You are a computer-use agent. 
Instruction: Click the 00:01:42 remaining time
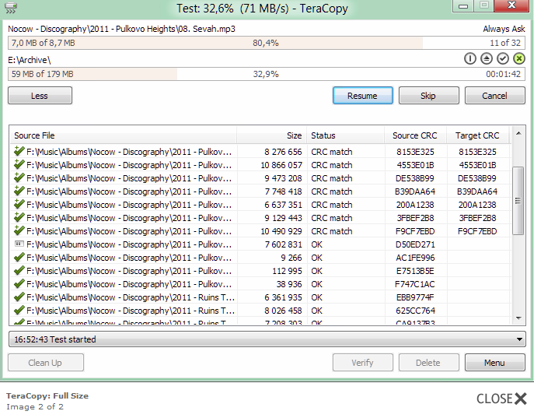click(504, 74)
